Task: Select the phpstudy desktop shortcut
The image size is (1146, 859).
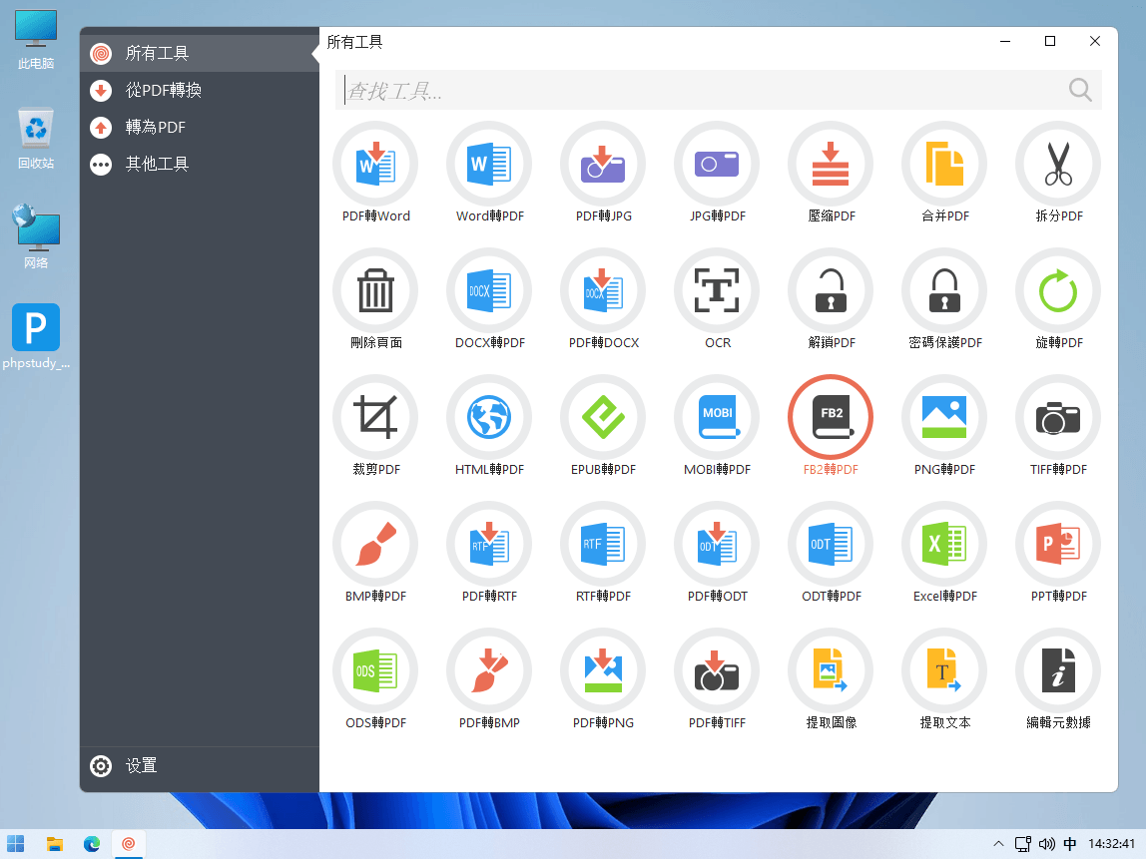Action: [36, 337]
